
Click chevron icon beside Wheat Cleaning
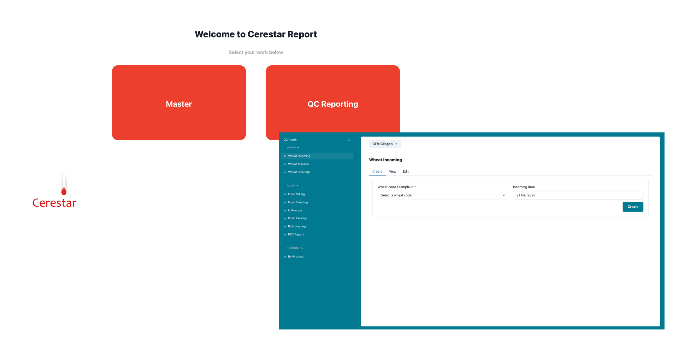coord(285,172)
